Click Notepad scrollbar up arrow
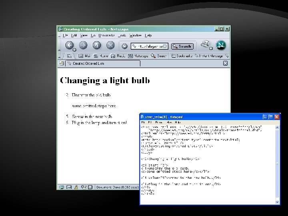Screen dimensions: 288x216 (x=277, y=127)
